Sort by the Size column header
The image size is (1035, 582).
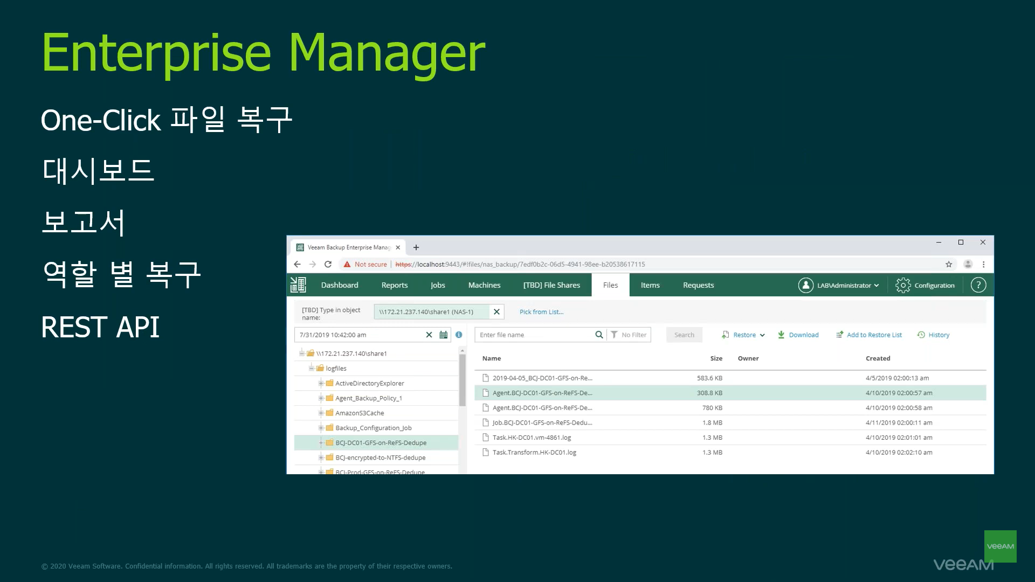click(x=716, y=358)
